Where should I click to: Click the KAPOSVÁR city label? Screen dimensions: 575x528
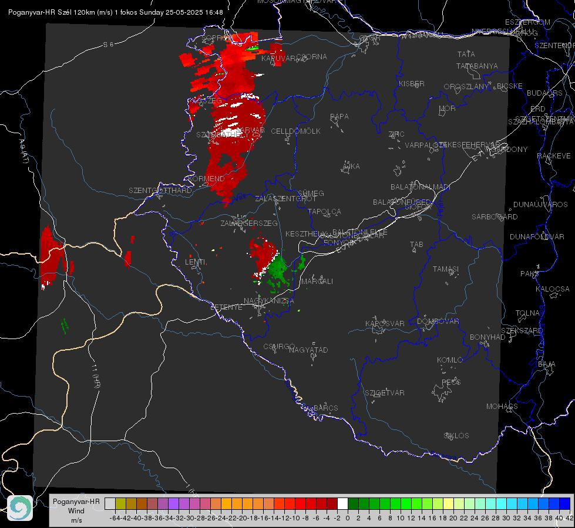385,323
